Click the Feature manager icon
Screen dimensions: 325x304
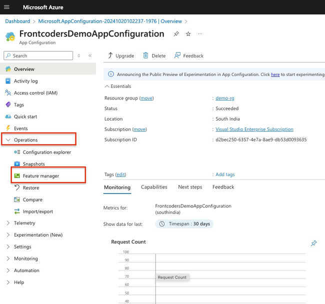pos(17,175)
